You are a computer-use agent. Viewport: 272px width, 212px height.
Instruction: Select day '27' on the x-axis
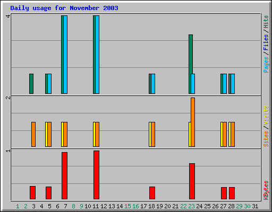[x=223, y=206]
